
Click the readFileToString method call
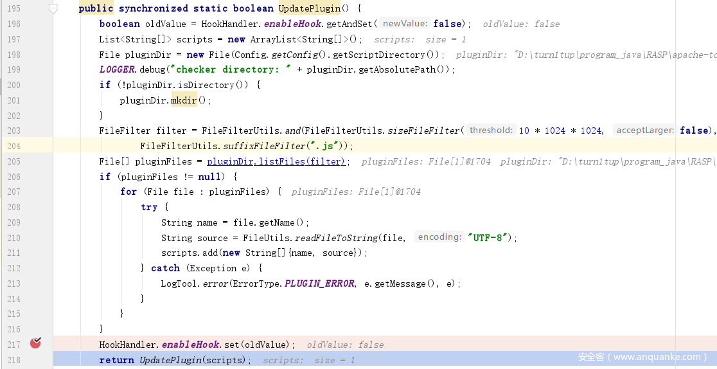(x=337, y=238)
